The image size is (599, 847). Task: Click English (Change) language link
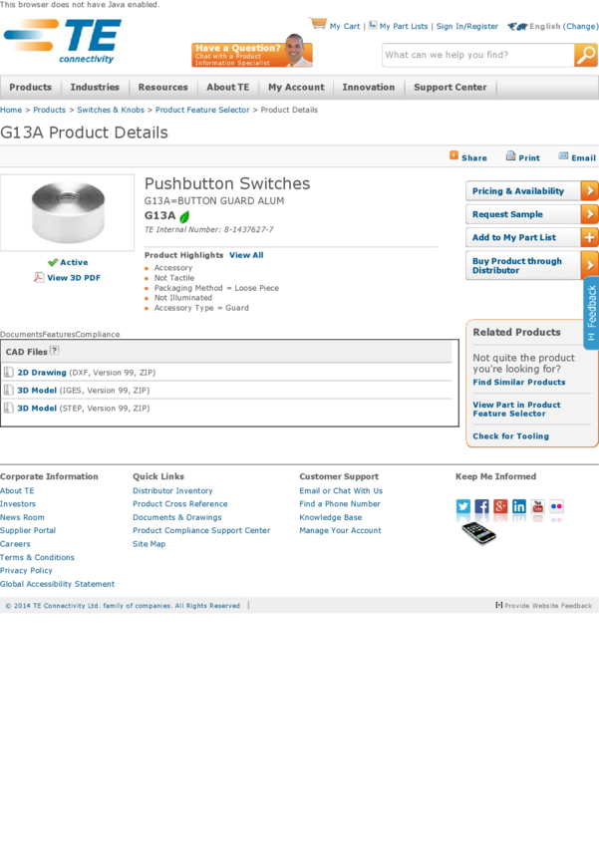tap(564, 26)
